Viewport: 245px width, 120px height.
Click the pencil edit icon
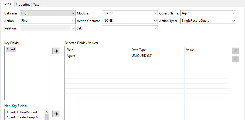235,51
